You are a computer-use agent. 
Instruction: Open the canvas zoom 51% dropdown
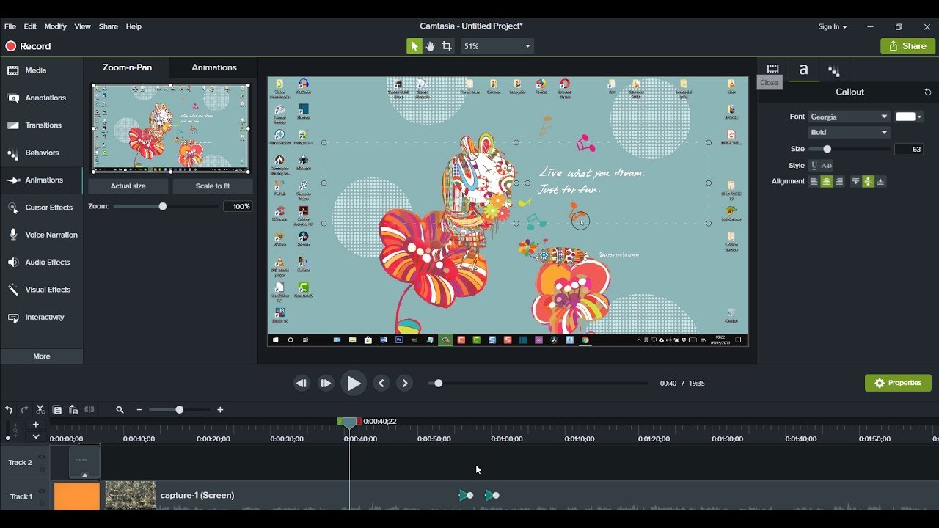[497, 46]
